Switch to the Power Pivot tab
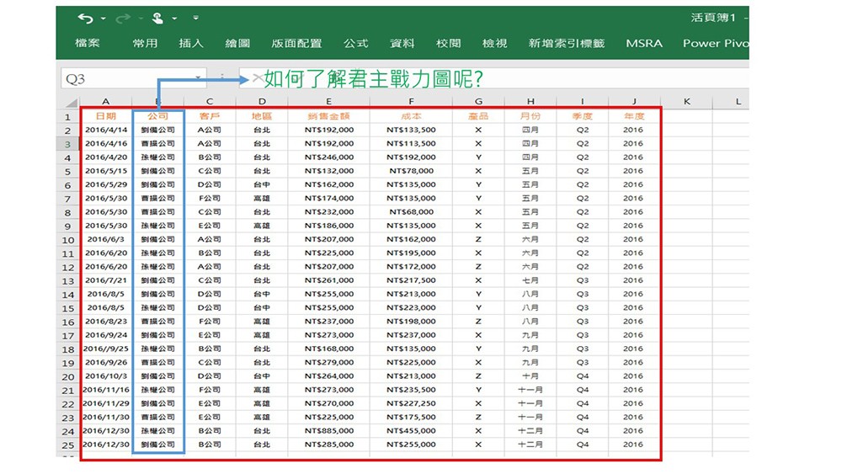This screenshot has height=474, width=842. 715,43
